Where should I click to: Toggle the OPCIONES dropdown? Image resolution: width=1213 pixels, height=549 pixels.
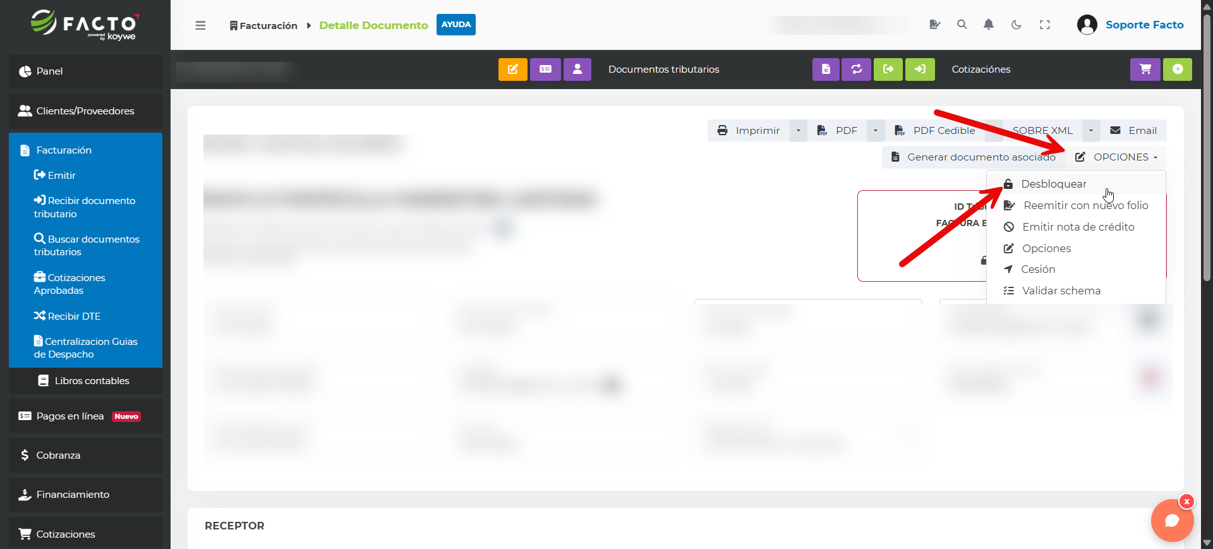(1116, 157)
